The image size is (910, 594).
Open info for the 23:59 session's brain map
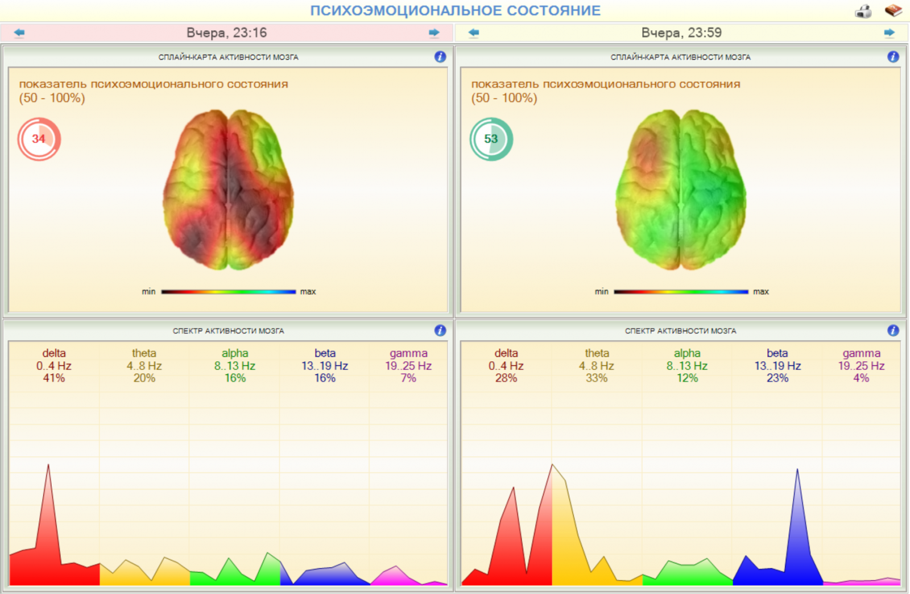[x=893, y=57]
